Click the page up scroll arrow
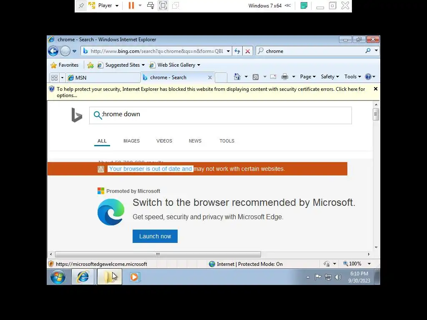The width and height of the screenshot is (427, 320). [x=376, y=105]
